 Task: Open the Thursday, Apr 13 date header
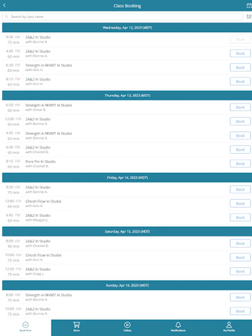pyautogui.click(x=127, y=96)
